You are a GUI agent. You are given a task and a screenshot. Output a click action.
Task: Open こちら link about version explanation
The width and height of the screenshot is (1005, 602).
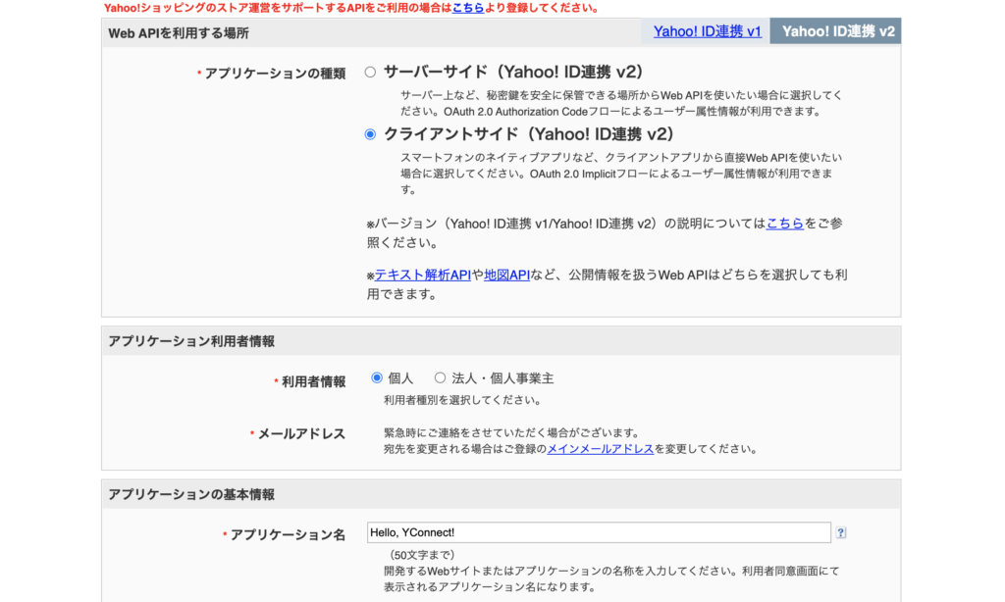pos(784,224)
